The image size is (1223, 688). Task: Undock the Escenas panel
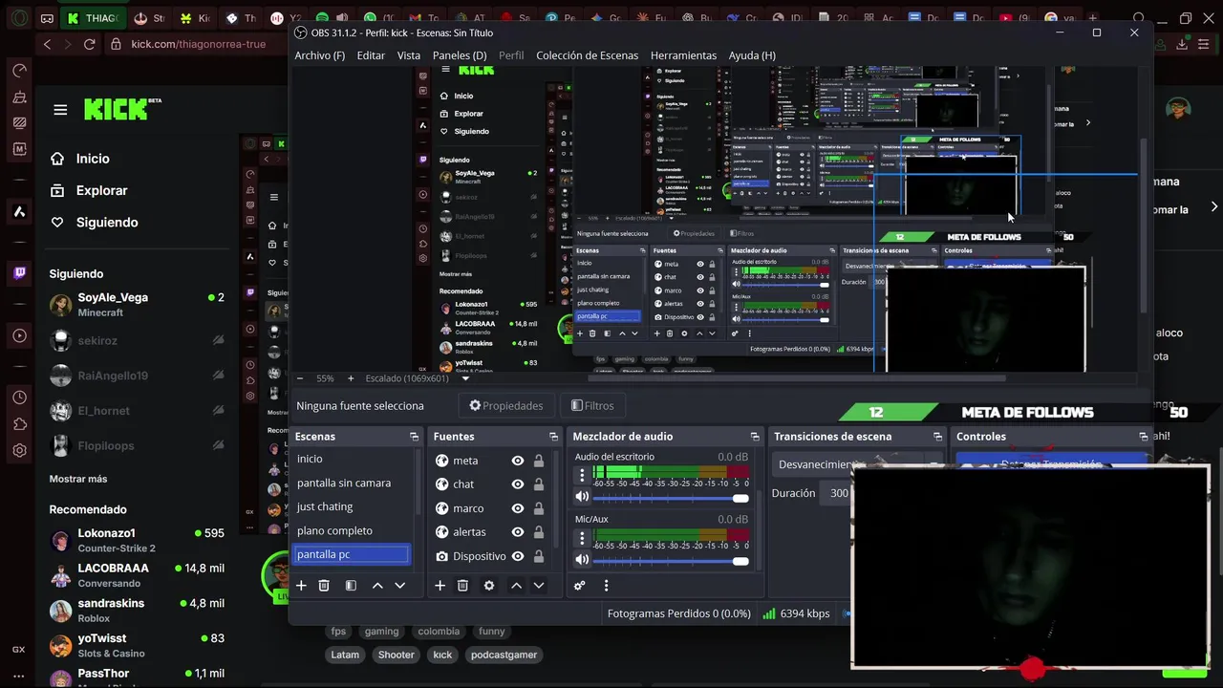[414, 437]
